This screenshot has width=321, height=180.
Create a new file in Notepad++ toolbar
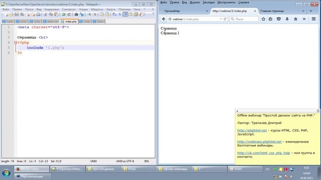click(6, 14)
